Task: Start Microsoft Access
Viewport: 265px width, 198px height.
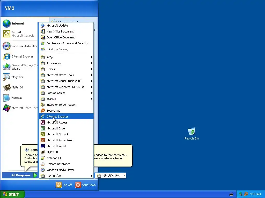Action: tap(66, 122)
